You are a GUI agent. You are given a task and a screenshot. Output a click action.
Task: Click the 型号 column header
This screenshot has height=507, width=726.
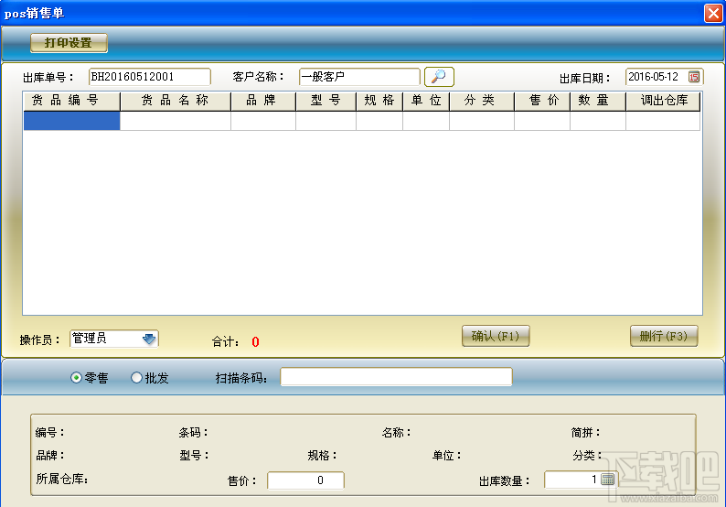tap(326, 101)
